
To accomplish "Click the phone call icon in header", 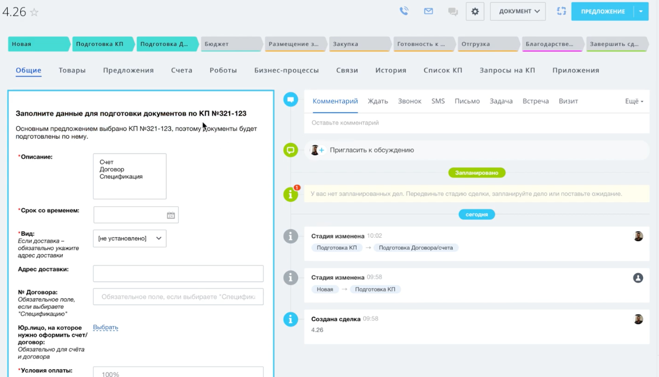I will coord(404,11).
